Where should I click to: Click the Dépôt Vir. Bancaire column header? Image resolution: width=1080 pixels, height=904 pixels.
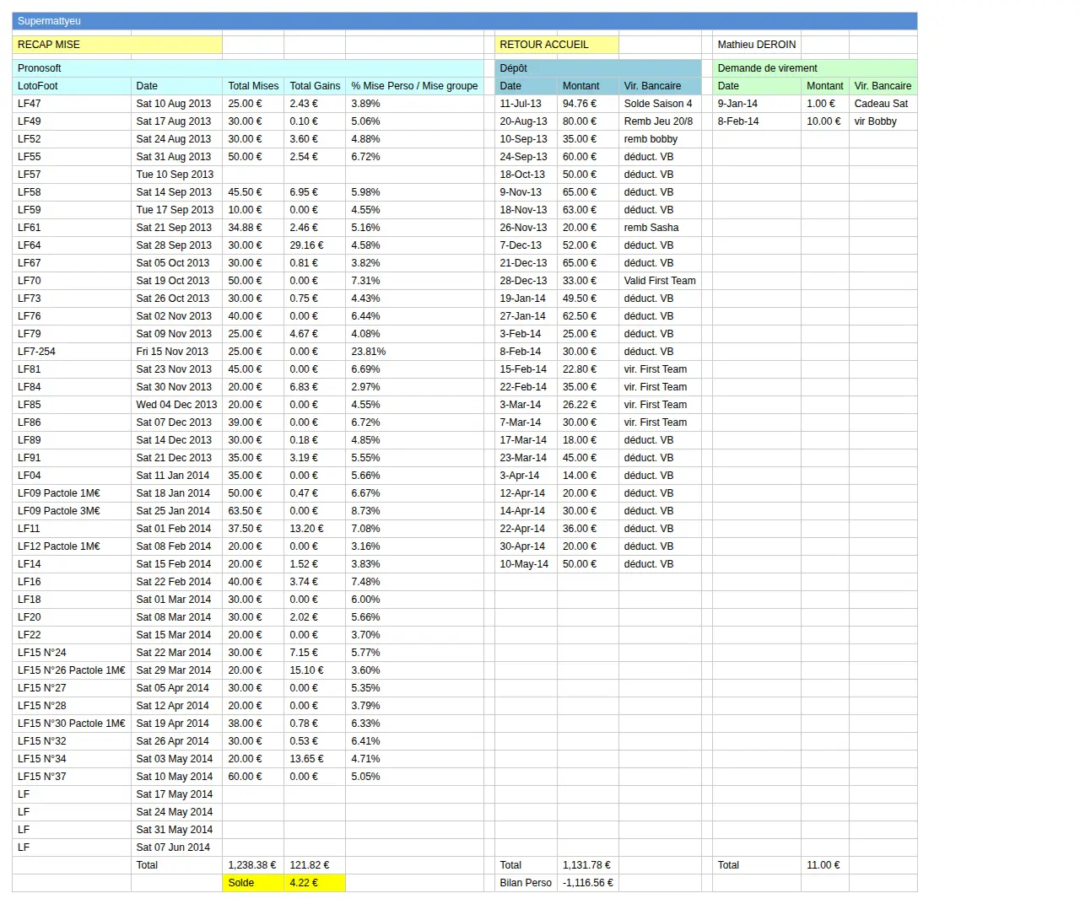pos(660,86)
